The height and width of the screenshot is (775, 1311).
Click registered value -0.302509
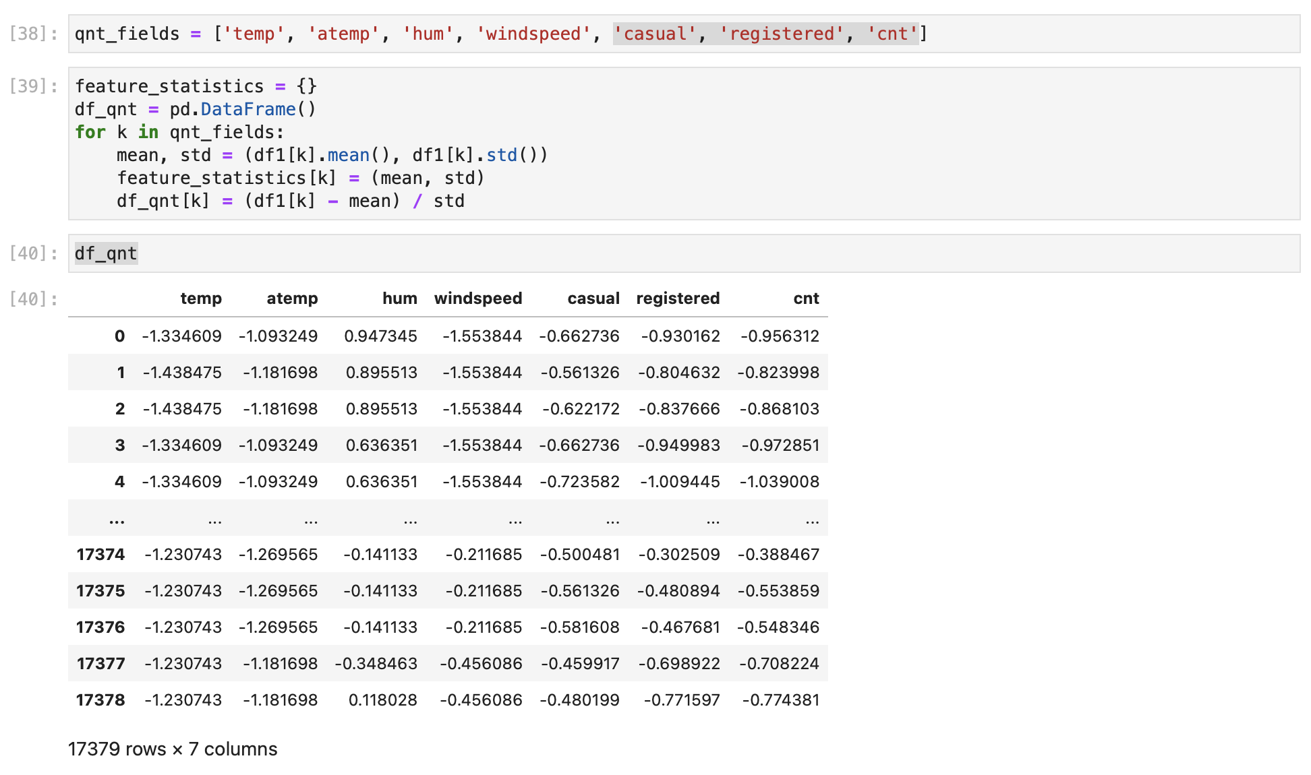click(x=679, y=555)
